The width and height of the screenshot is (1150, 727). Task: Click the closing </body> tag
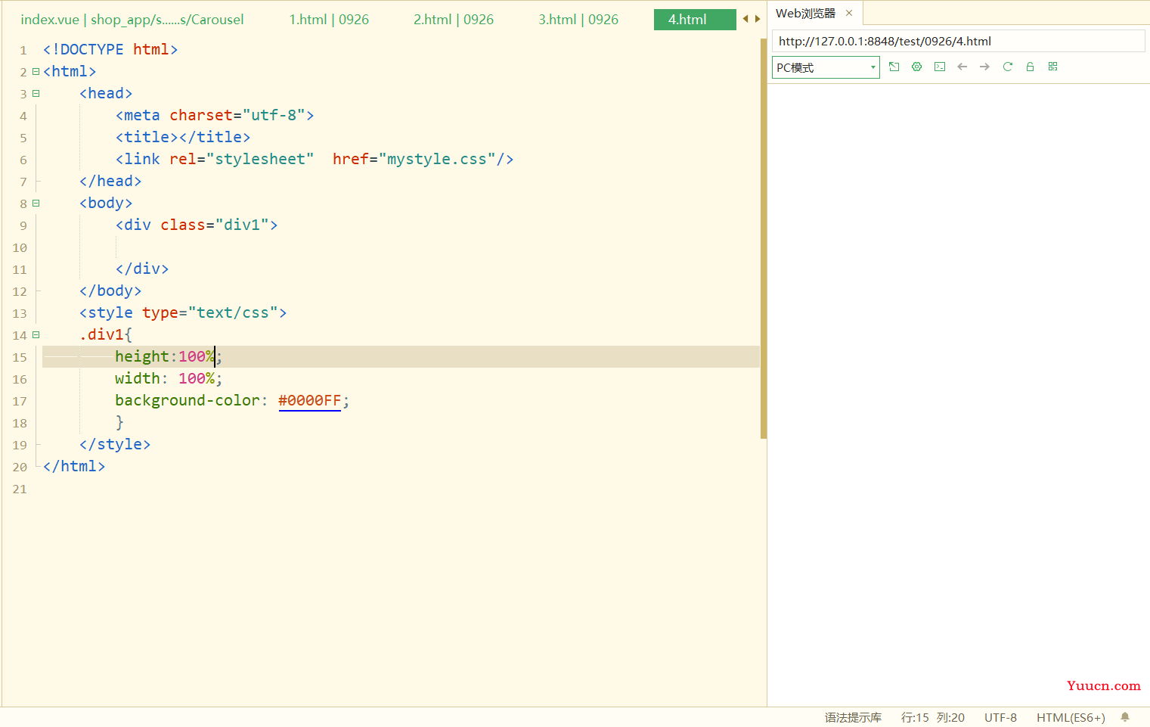110,290
